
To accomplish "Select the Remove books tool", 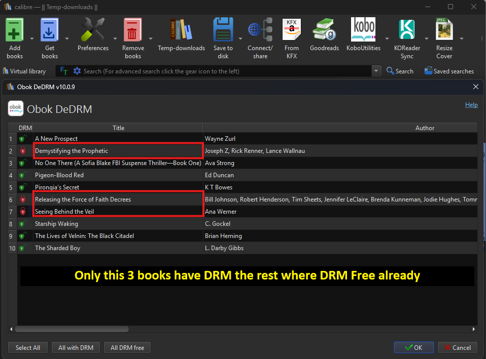I will (x=133, y=30).
